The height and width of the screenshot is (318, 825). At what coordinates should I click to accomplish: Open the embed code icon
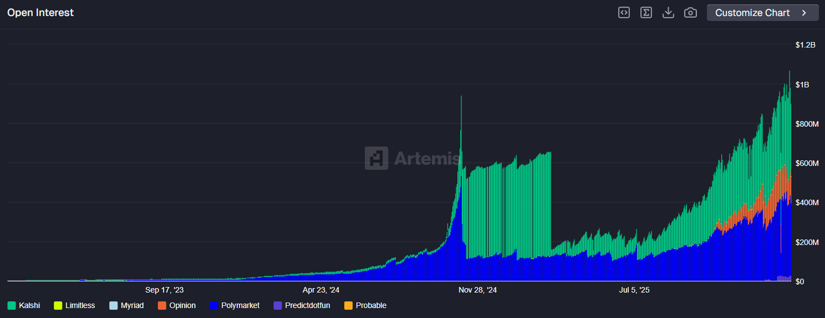point(624,13)
